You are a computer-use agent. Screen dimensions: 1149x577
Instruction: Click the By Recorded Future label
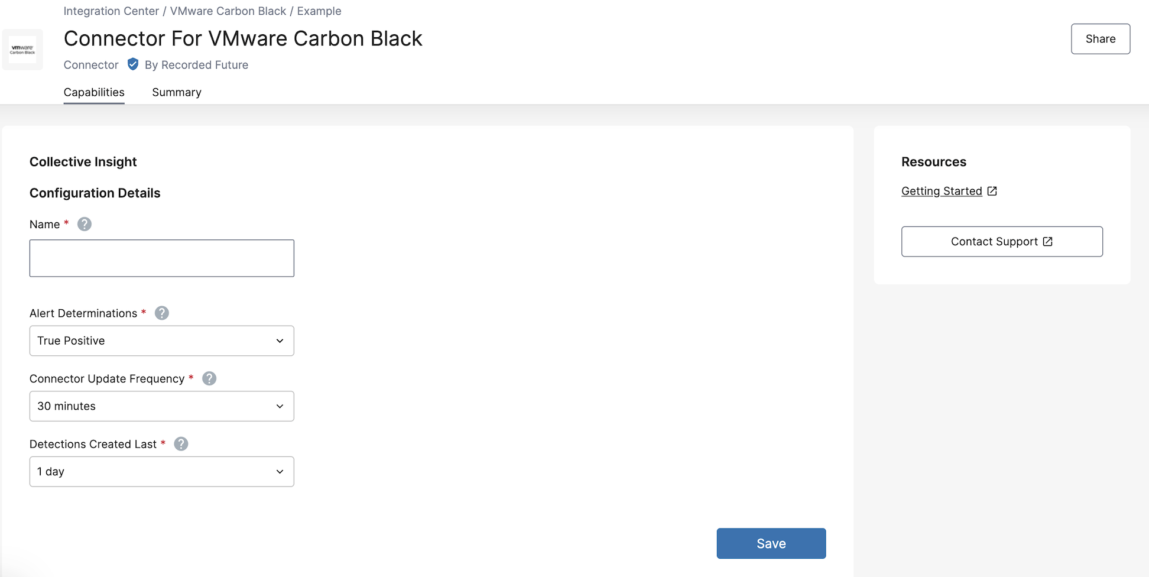[196, 65]
